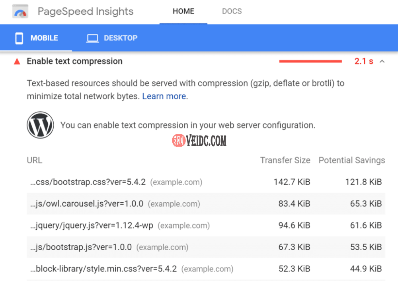This screenshot has width=398, height=281.
Task: Click the WordPress logo icon
Action: click(x=40, y=125)
